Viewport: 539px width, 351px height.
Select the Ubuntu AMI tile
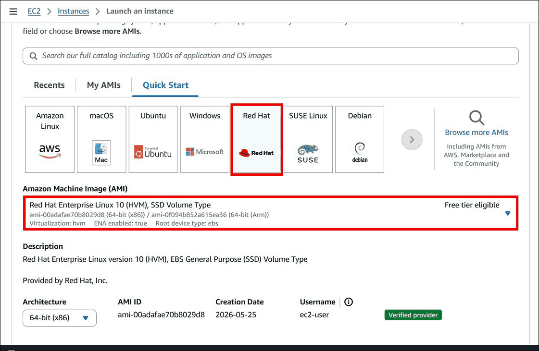coord(153,139)
